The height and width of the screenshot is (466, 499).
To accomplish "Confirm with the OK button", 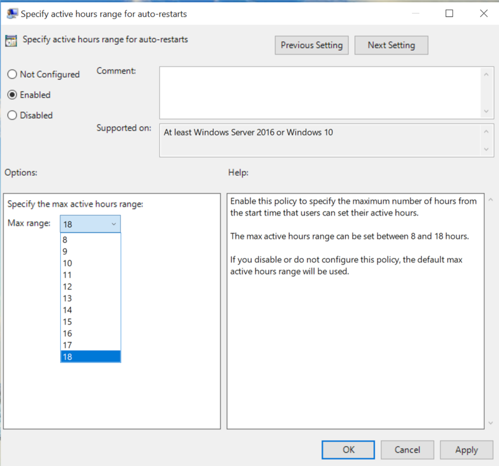I will click(348, 450).
